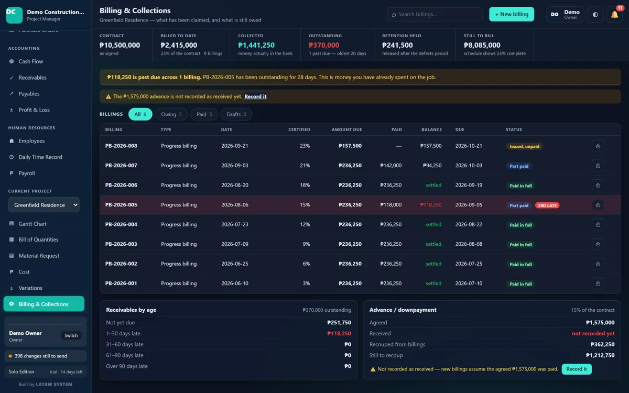Click the 28D LATE badge
The image size is (629, 393).
tap(547, 205)
